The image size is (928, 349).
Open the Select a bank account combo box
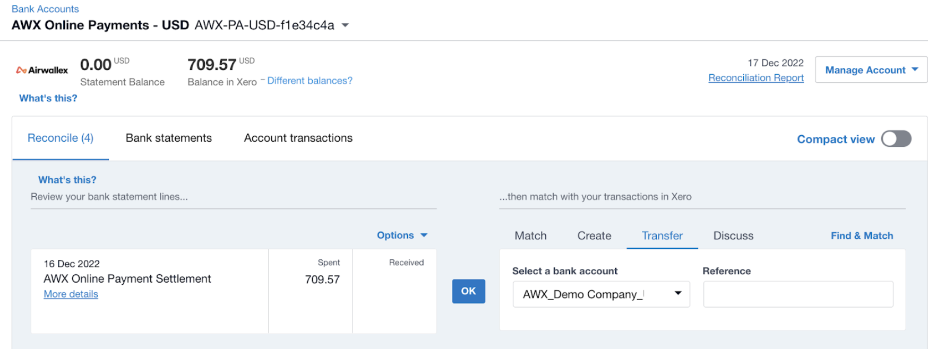pos(600,294)
